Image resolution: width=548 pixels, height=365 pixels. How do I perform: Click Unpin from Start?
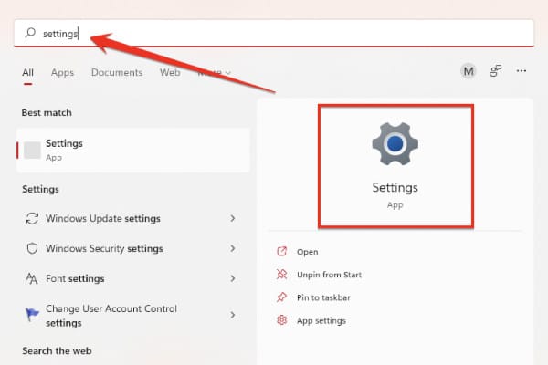click(329, 275)
